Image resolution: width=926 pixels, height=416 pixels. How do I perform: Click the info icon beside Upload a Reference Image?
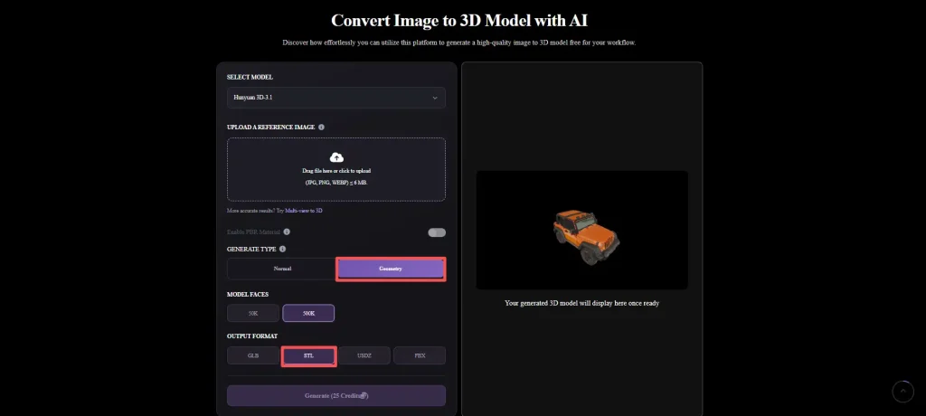(x=321, y=127)
